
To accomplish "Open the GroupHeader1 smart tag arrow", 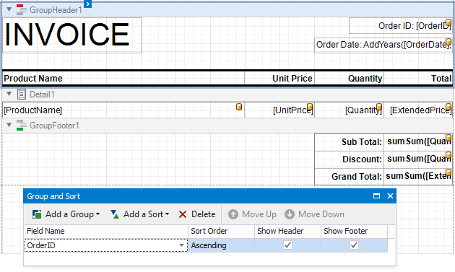I will (87, 4).
